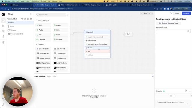Fit the canvas to screen

coord(152,13)
